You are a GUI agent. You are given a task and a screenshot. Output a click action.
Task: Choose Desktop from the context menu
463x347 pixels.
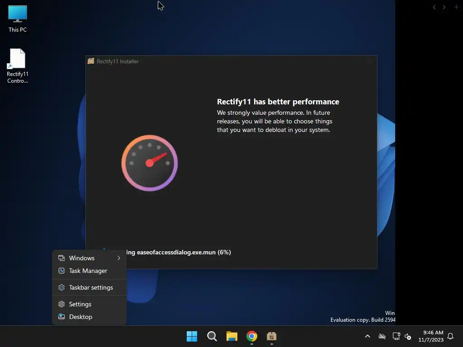tap(90, 317)
